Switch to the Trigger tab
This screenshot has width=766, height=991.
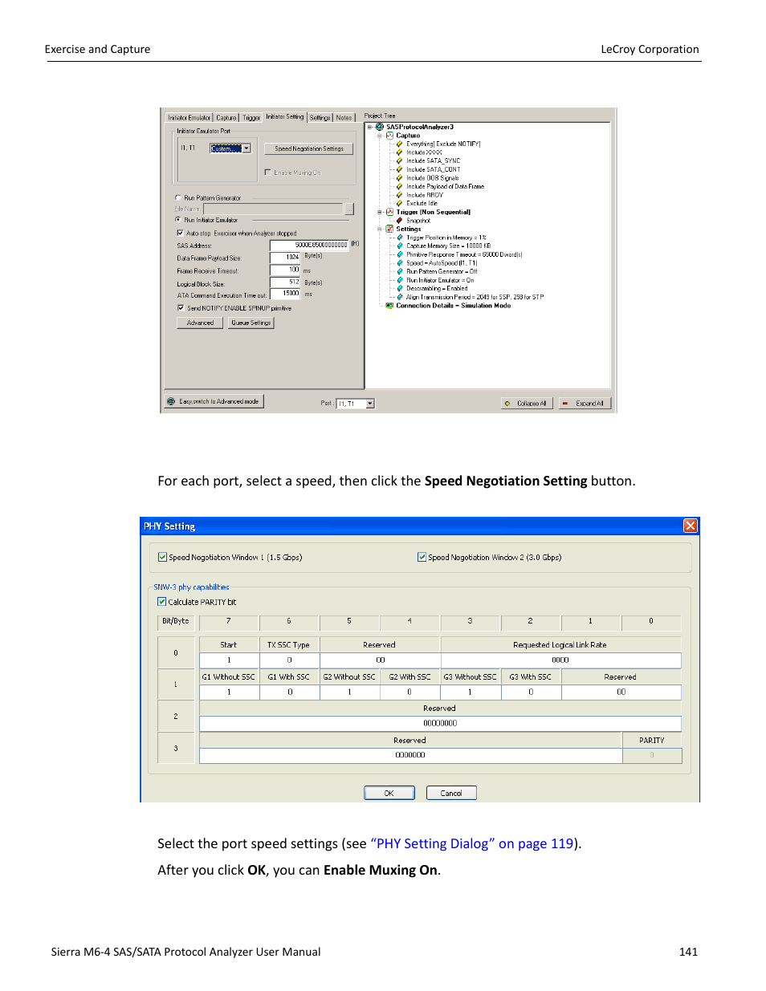(251, 118)
